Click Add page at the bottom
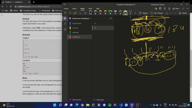Screen dimensions: 192x108 tap(99, 100)
